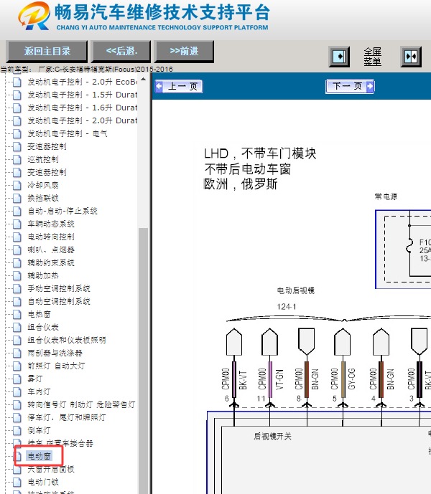
Task: Go forward with the >>前进 button
Action: click(x=184, y=51)
